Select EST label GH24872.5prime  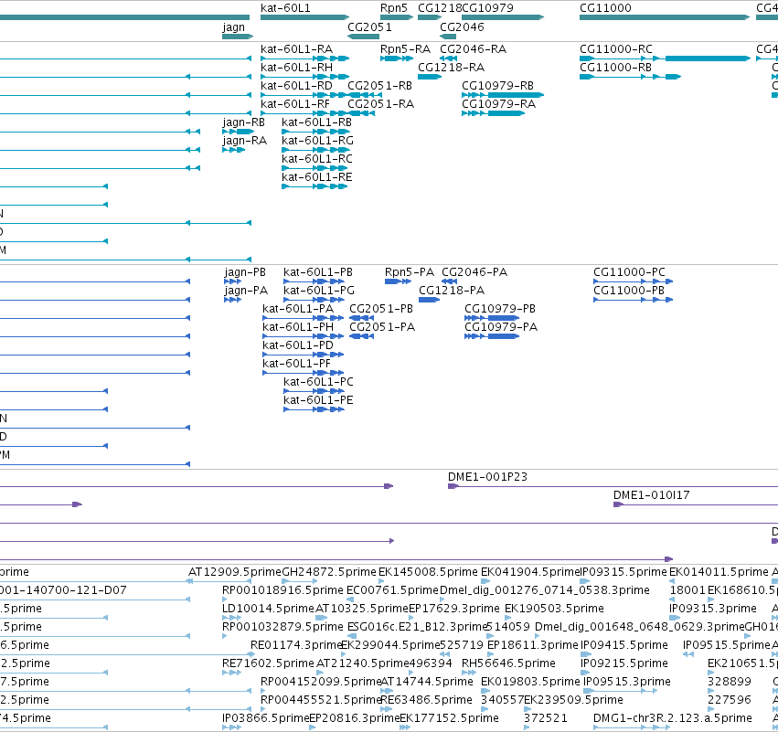tap(329, 572)
